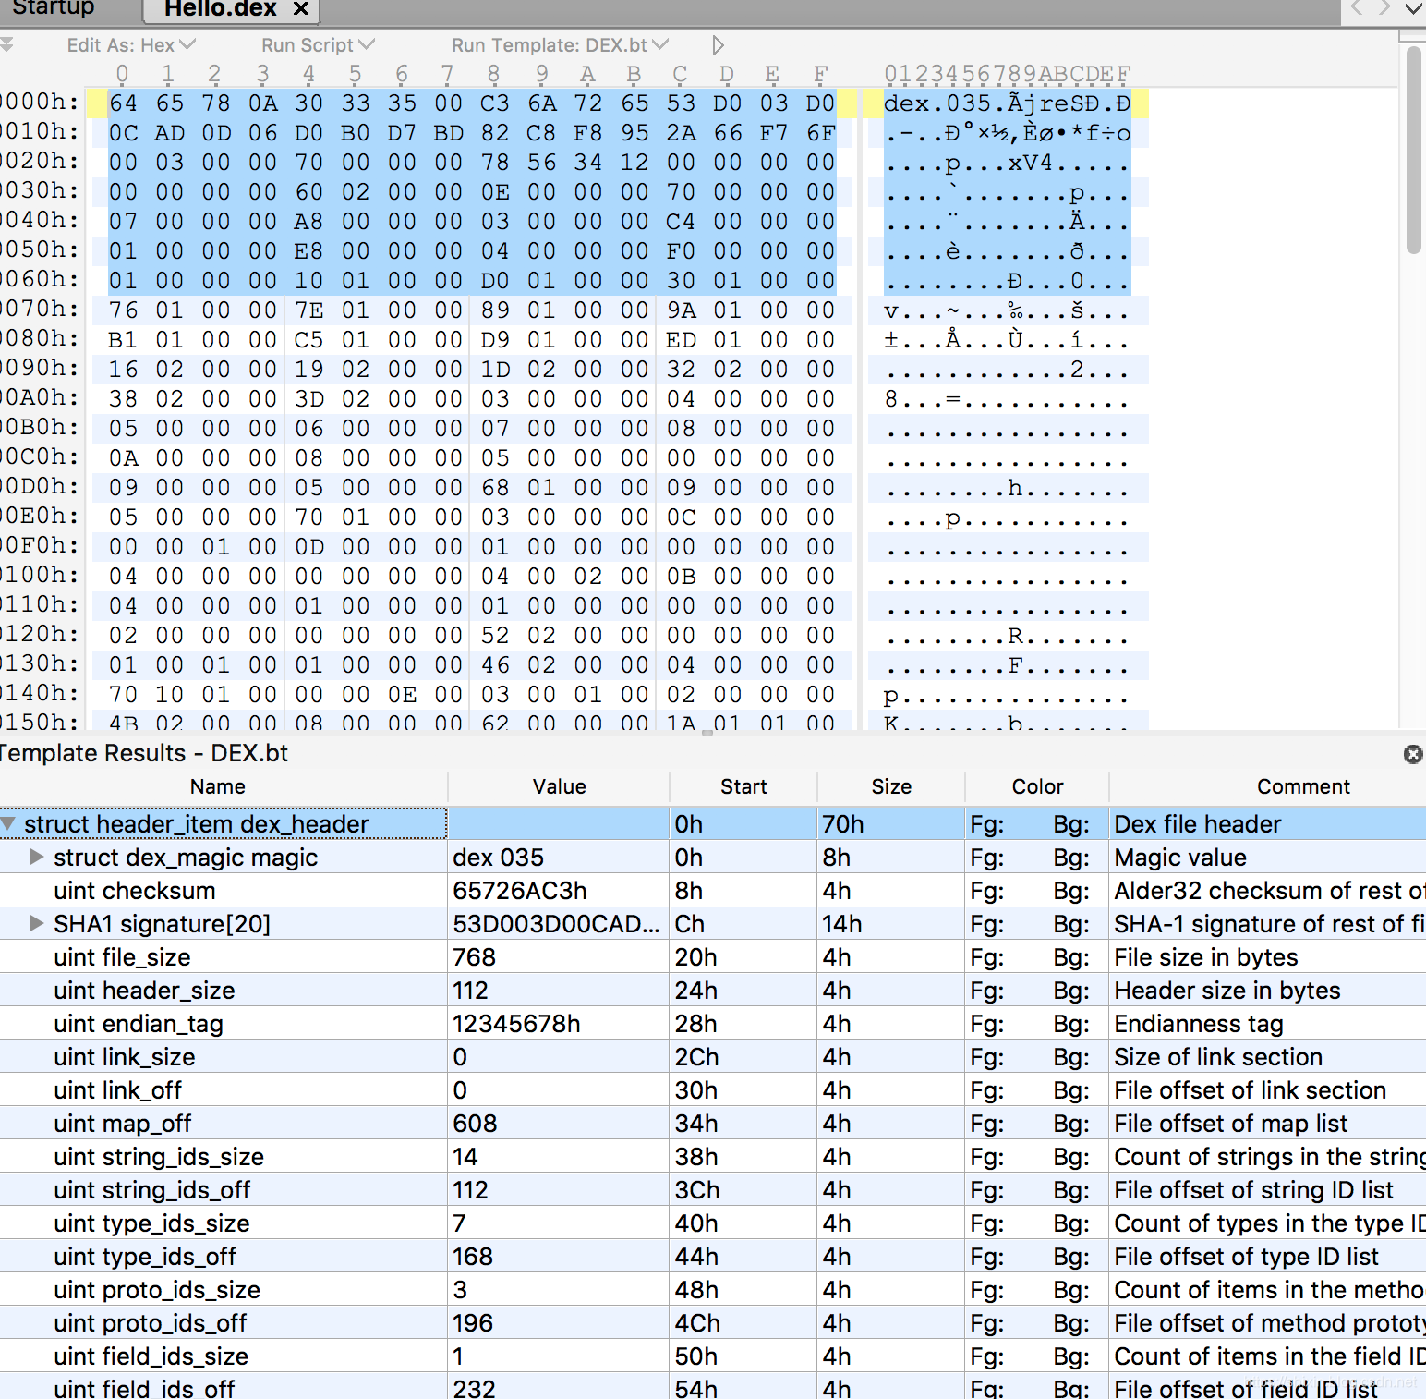
Task: Click Bg: color cell of file_size row
Action: [1071, 956]
